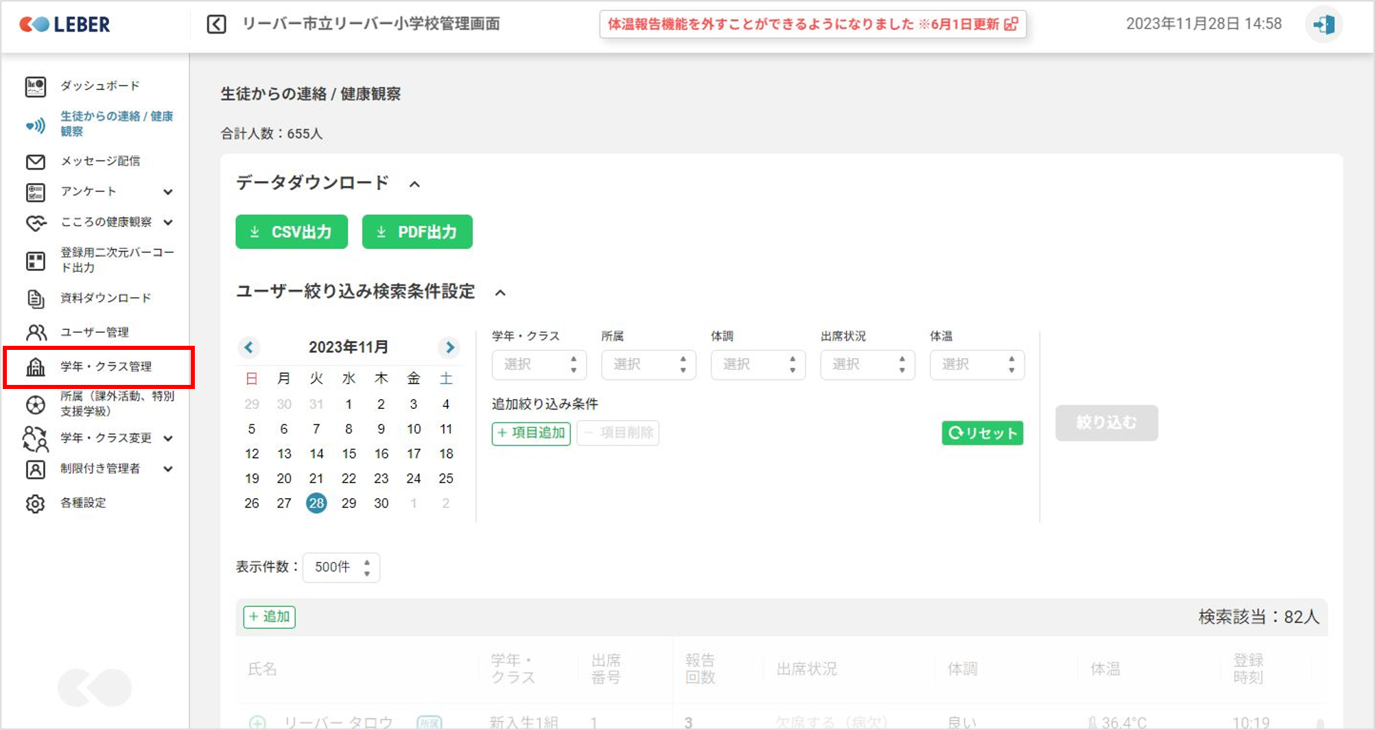Open the 学年・クラス filter dropdown

(x=539, y=364)
